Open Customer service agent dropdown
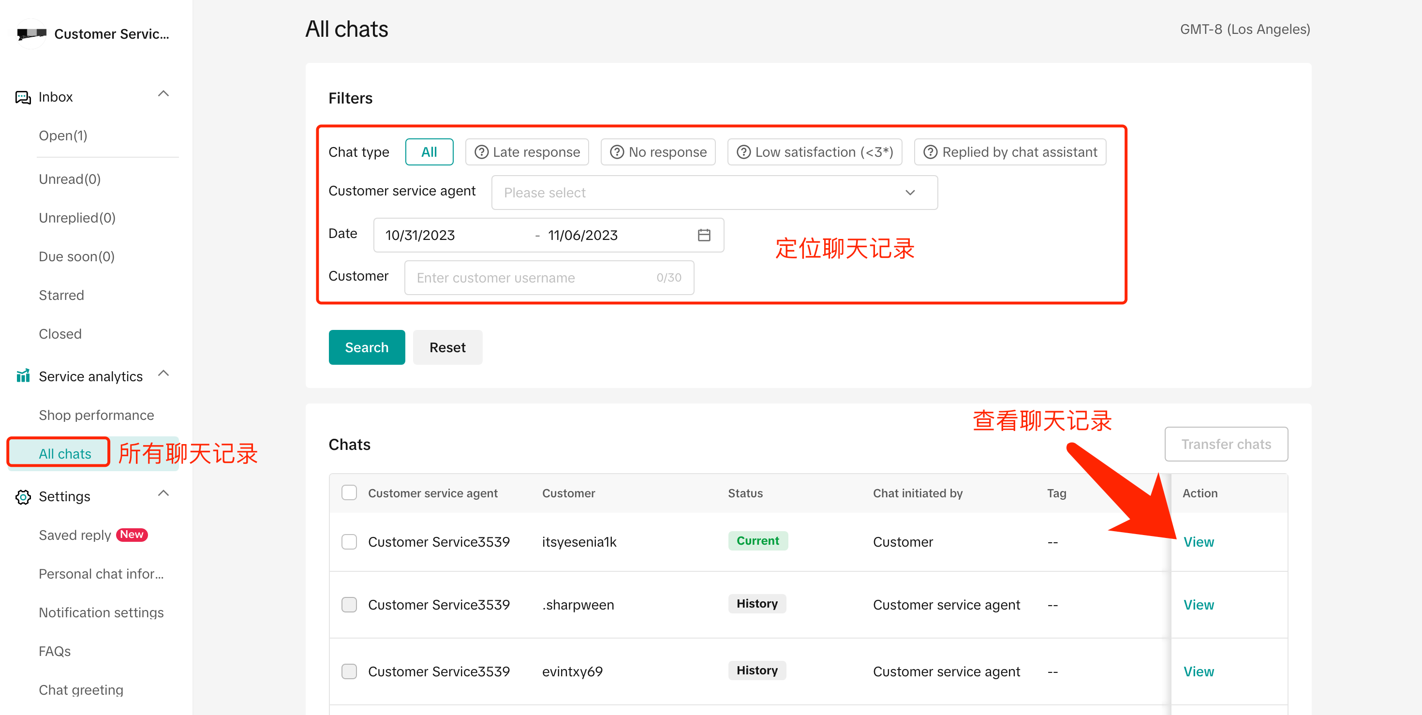 tap(714, 192)
